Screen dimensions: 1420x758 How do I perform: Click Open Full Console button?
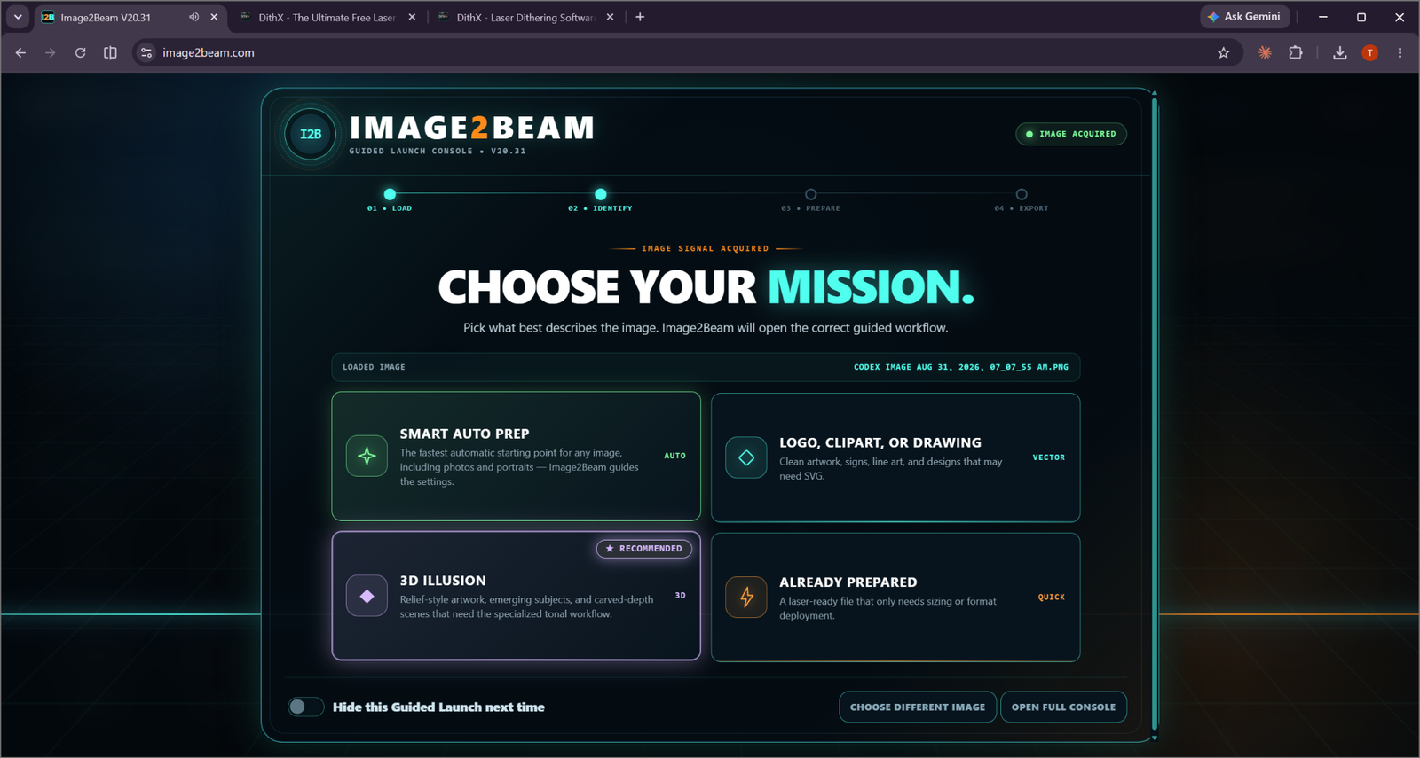click(1063, 707)
